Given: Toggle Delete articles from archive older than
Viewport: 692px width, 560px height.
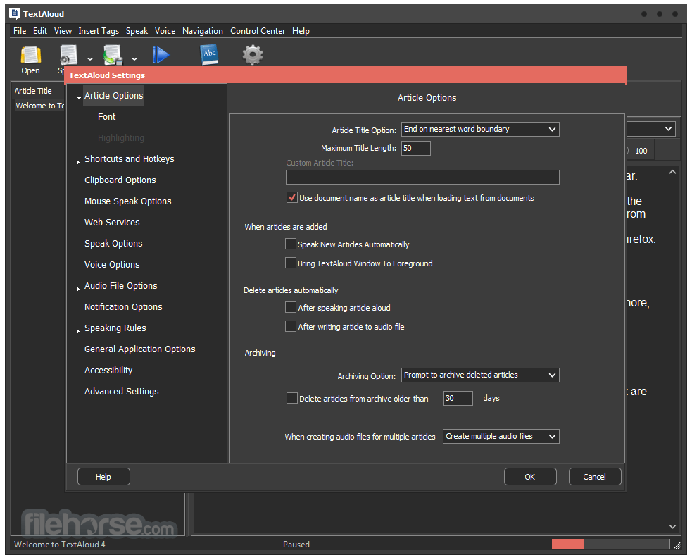Looking at the screenshot, I should (x=291, y=398).
